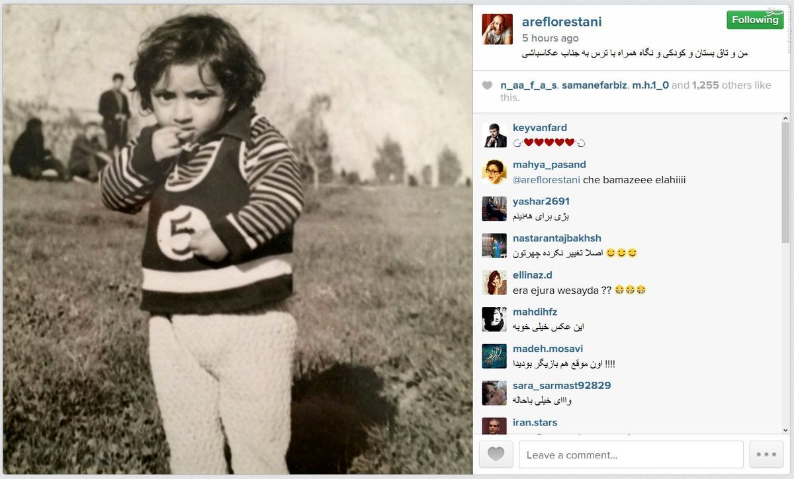794x479 pixels.
Task: Click ellinaz.d's avatar
Action: click(x=494, y=283)
